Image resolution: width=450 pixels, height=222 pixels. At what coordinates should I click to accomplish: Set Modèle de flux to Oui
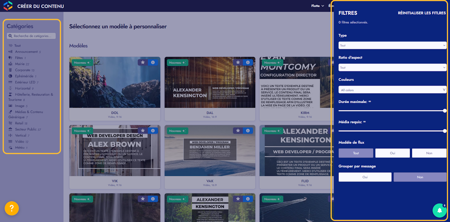point(392,153)
